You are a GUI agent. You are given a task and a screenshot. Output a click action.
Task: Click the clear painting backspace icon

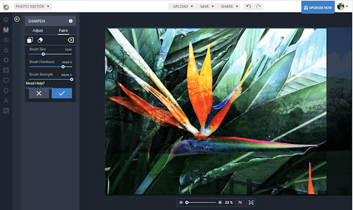click(x=71, y=40)
